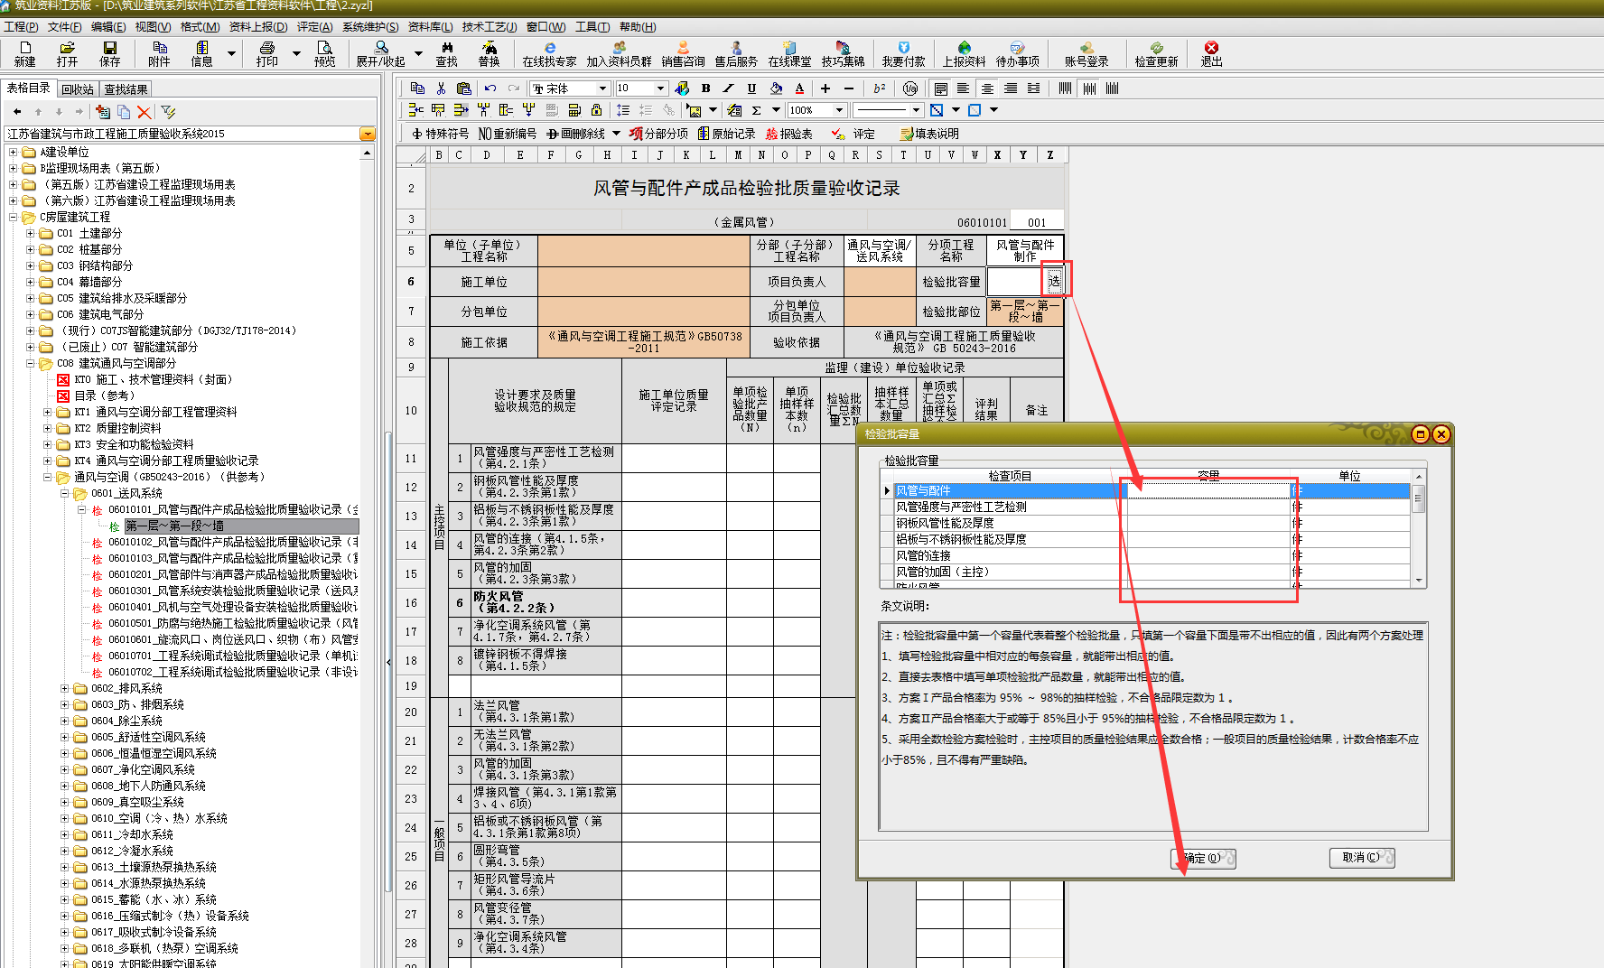This screenshot has height=968, width=1604.
Task: Toggle right text alignment
Action: pyautogui.click(x=1011, y=88)
